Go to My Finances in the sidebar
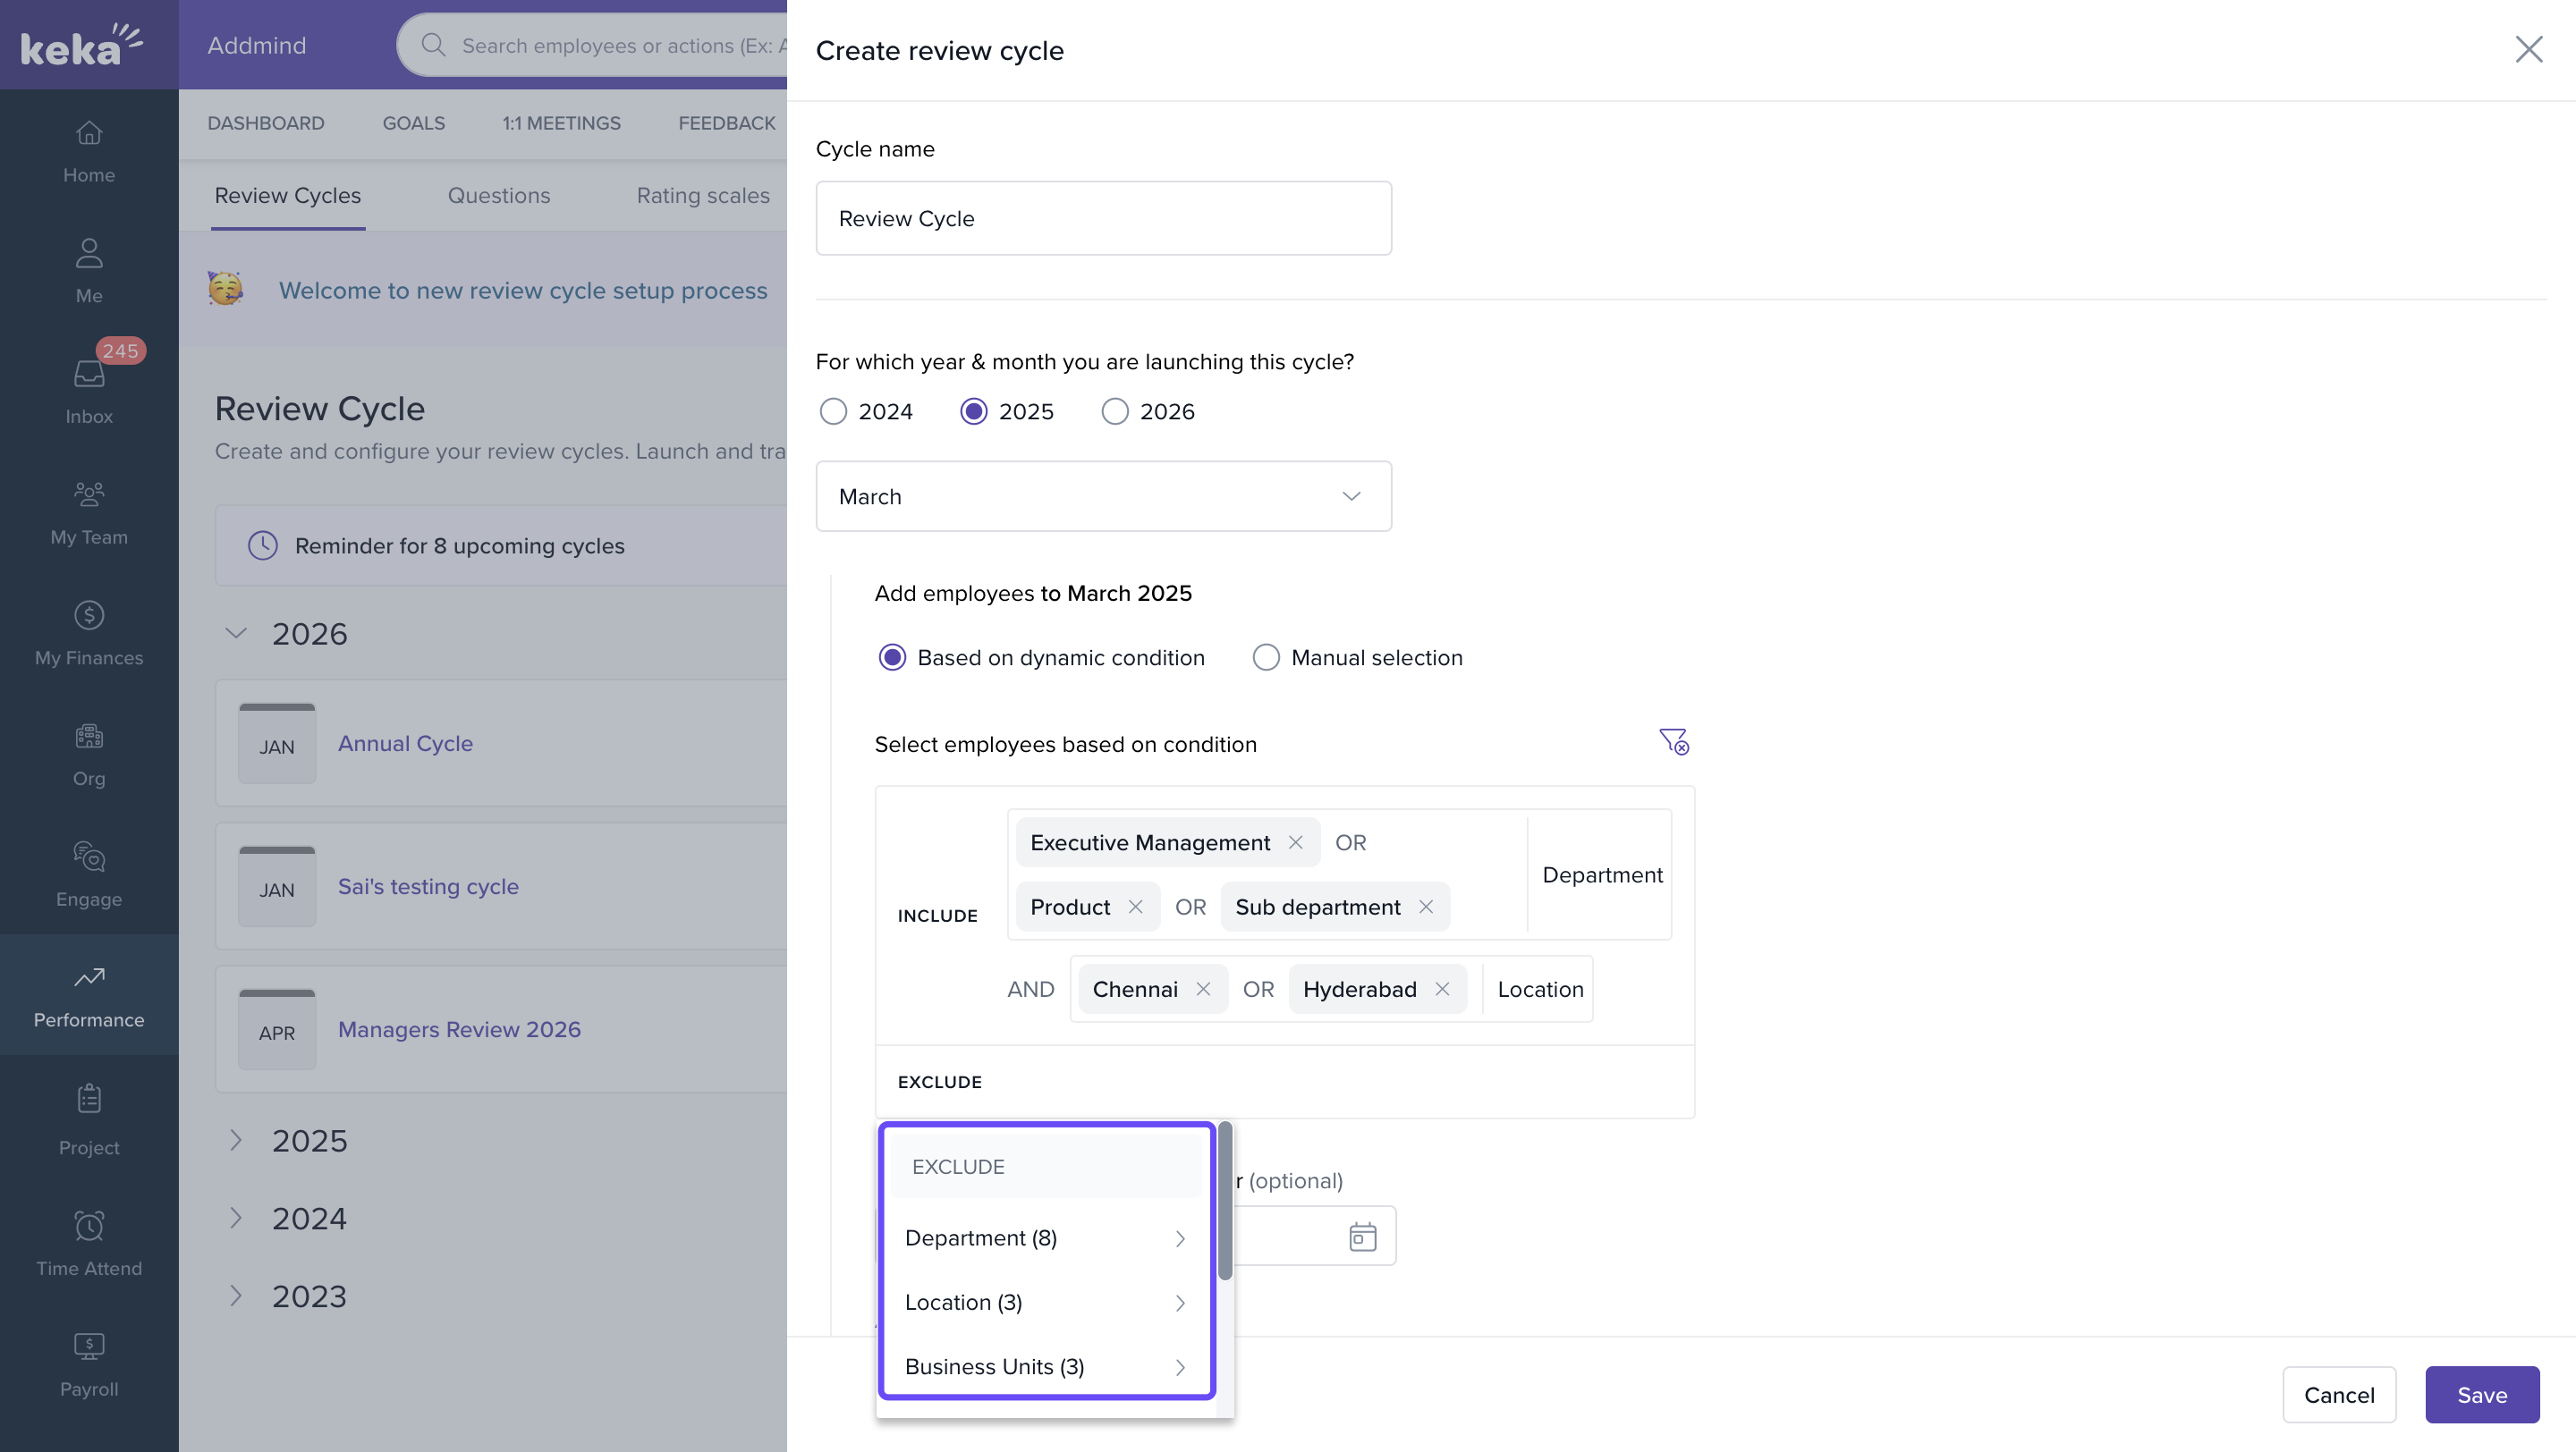Viewport: 2576px width, 1452px height. pos(89,631)
